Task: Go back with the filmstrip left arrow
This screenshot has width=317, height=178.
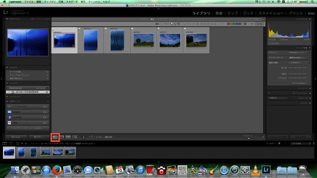Action: point(22,143)
